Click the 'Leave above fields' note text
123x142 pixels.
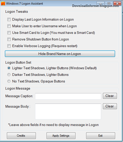pyautogui.click(x=53, y=125)
